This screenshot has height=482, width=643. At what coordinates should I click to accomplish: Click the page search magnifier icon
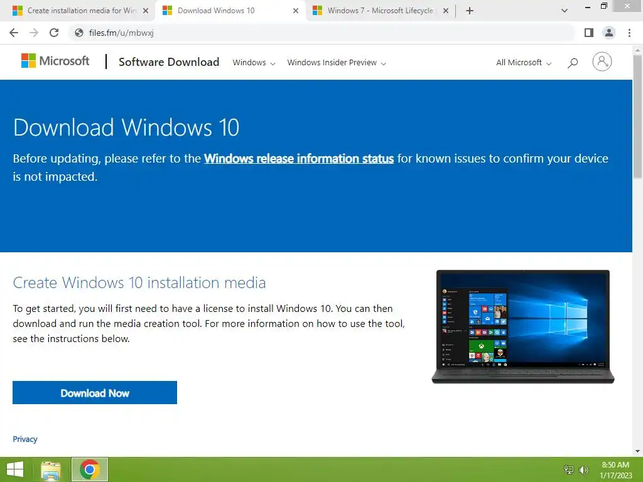click(573, 63)
